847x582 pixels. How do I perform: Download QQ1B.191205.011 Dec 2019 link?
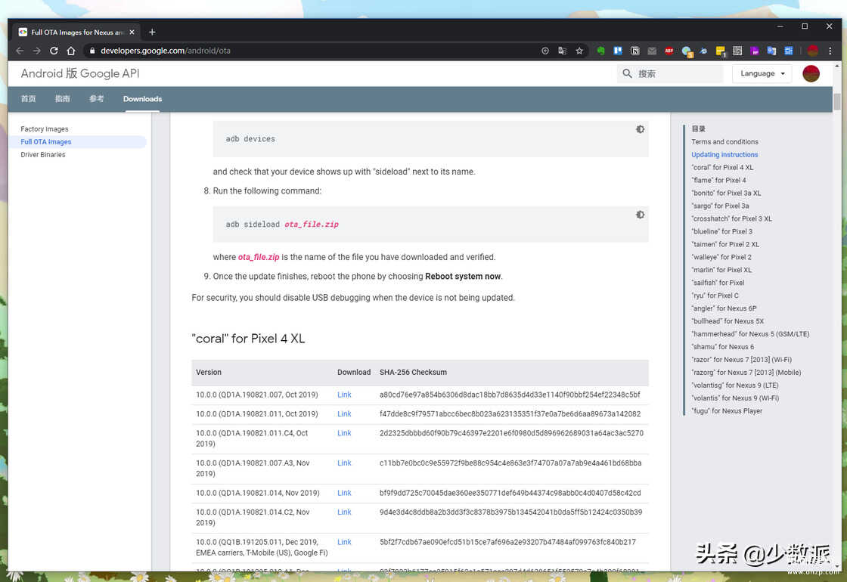click(344, 542)
